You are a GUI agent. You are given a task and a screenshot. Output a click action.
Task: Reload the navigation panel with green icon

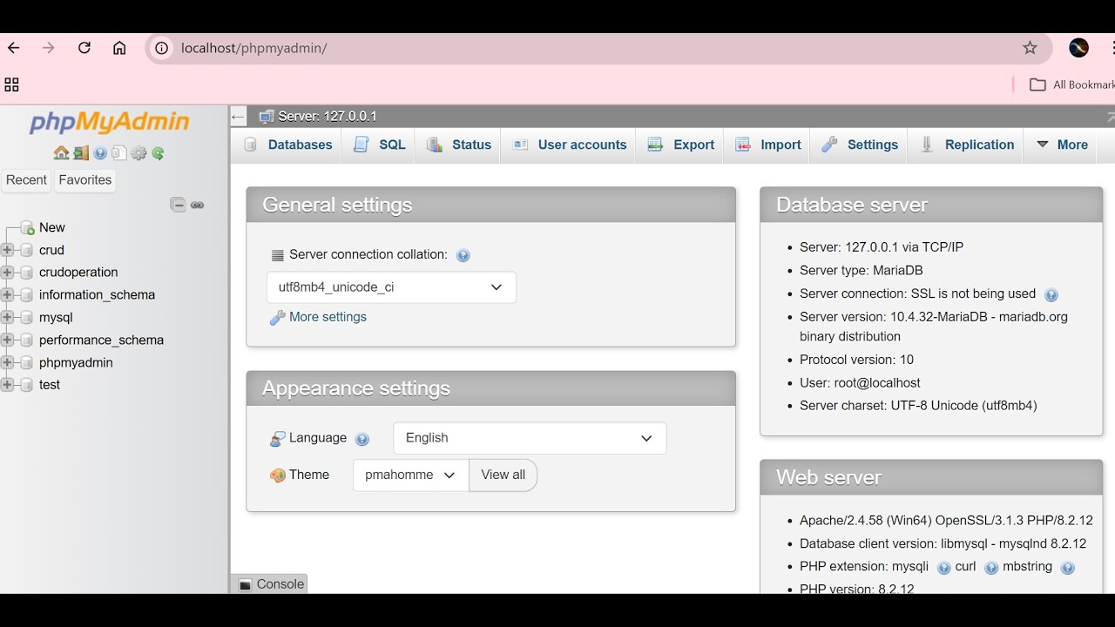(158, 153)
